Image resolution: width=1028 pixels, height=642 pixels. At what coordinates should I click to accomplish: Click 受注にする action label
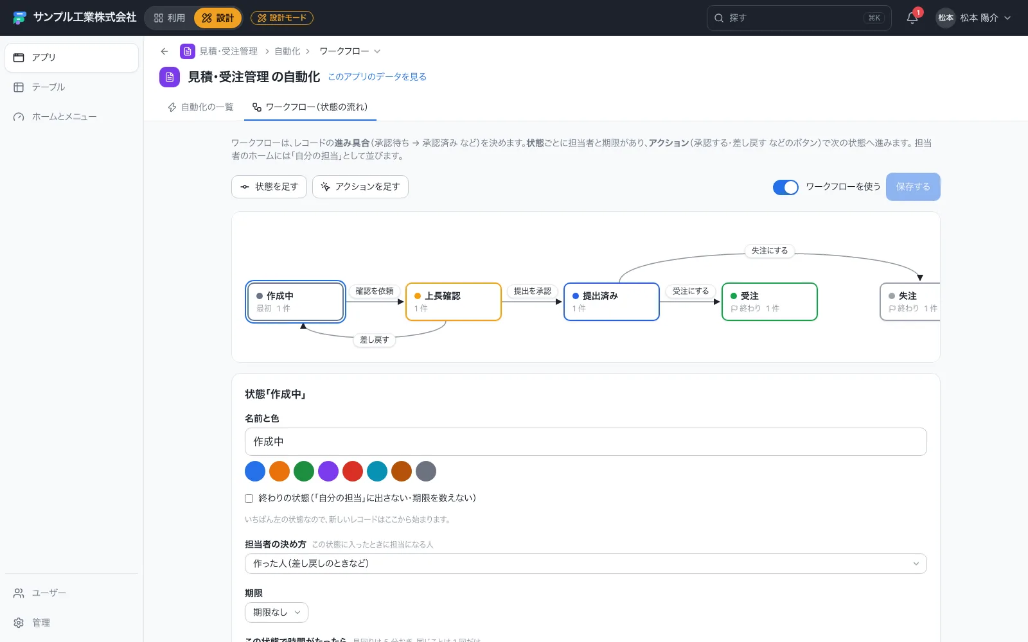[x=691, y=291]
